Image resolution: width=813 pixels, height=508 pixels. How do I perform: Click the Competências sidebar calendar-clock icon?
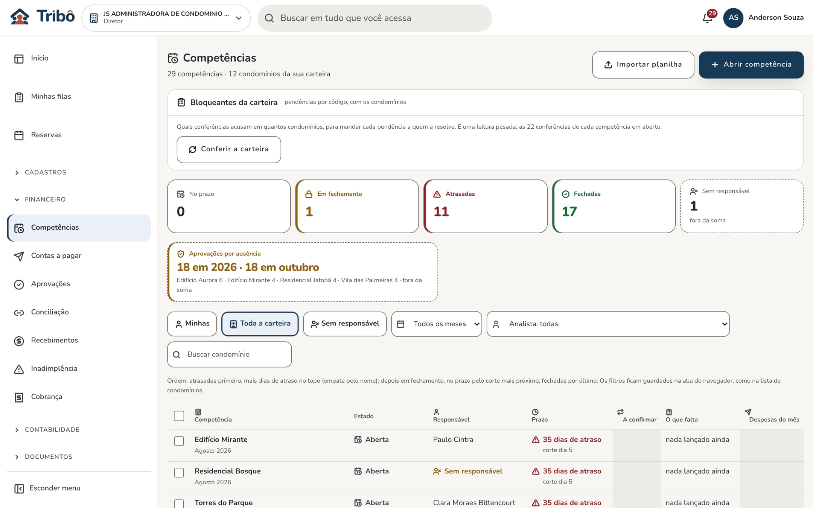pyautogui.click(x=19, y=228)
